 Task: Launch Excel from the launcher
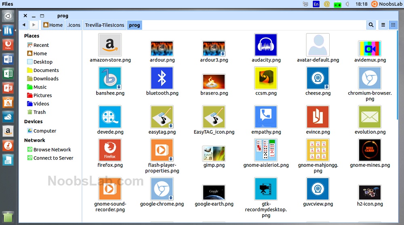(8, 74)
